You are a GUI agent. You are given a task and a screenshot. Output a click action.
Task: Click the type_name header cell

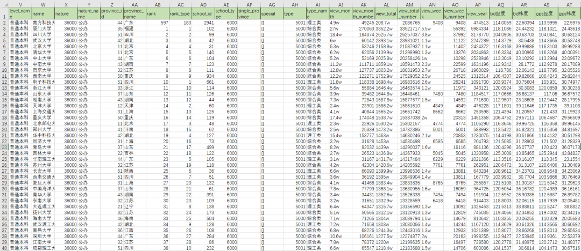point(317,13)
